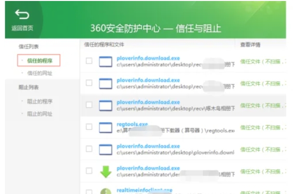Click the third row's program window icon
This screenshot has width=297, height=194.
point(105,105)
